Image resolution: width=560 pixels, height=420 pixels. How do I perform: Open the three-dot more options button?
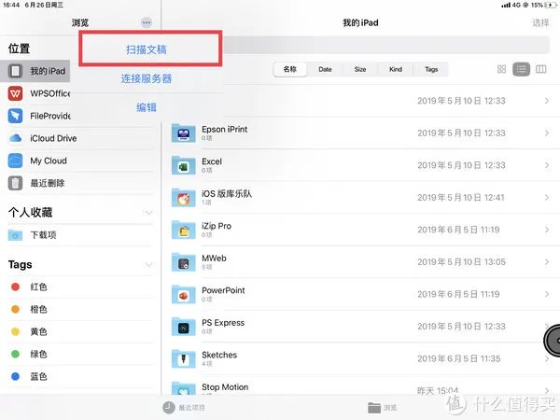pos(147,22)
